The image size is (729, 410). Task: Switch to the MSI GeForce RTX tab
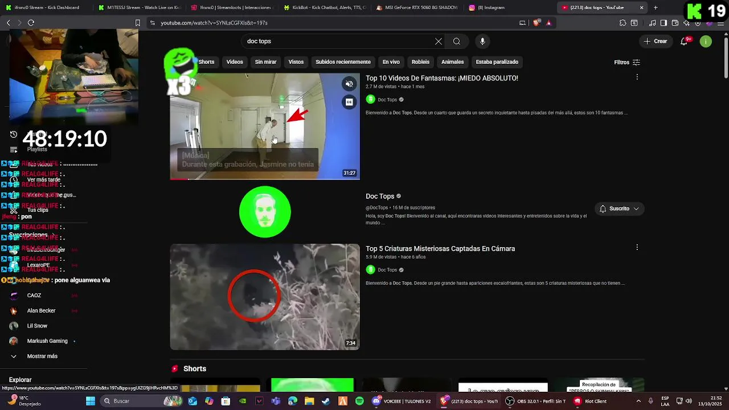[417, 7]
